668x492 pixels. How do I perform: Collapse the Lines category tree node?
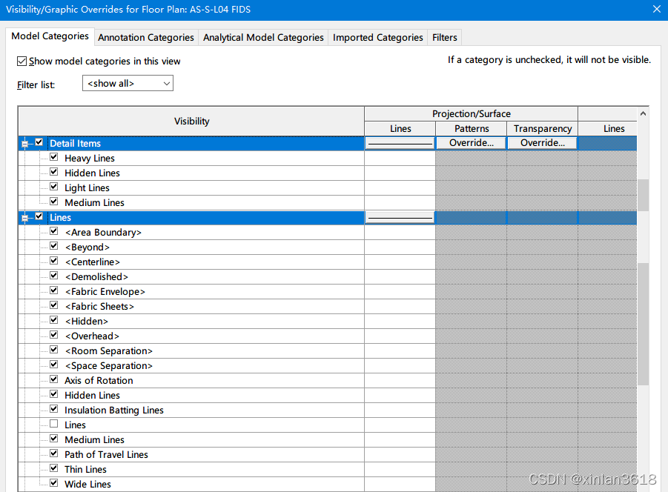point(24,218)
